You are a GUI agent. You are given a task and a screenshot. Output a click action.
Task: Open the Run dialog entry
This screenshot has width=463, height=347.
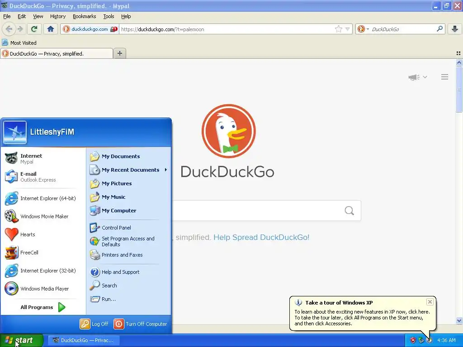pyautogui.click(x=129, y=299)
